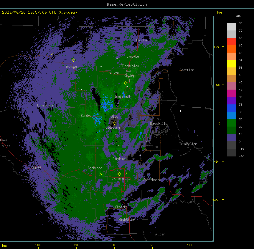The height and width of the screenshot is (249, 254).
Task: Click the dBZ legend heading
Action: (239, 16)
